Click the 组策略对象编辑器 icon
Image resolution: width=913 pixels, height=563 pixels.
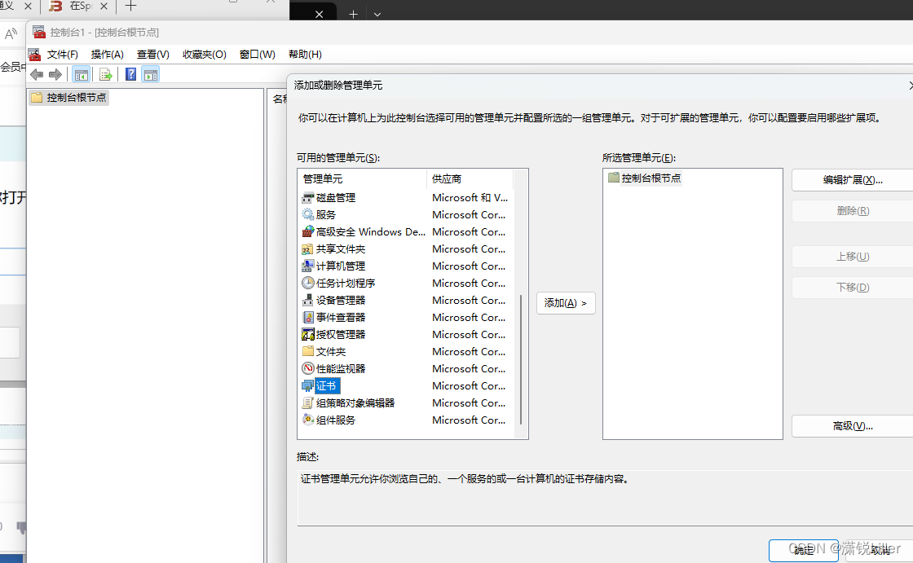point(307,402)
